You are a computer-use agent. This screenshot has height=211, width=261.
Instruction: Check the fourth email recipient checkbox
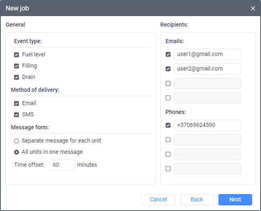coord(168,98)
